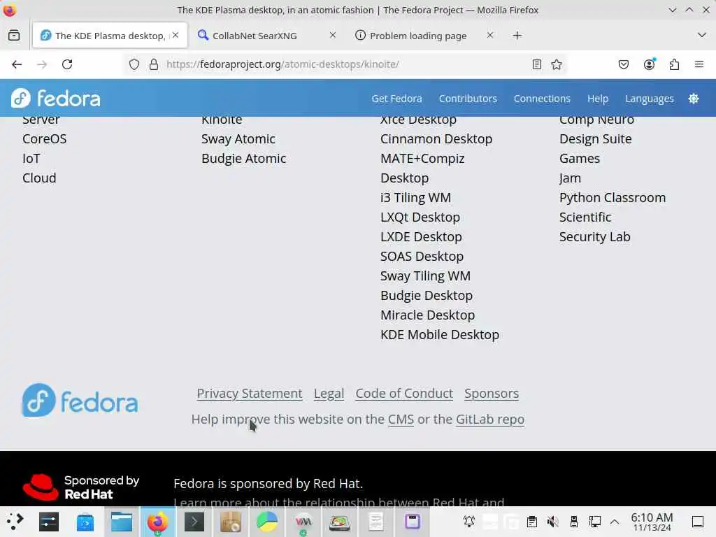Click the address bar URL field

[347, 64]
